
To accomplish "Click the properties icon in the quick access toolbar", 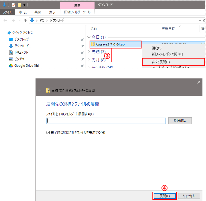I will (x=13, y=5).
